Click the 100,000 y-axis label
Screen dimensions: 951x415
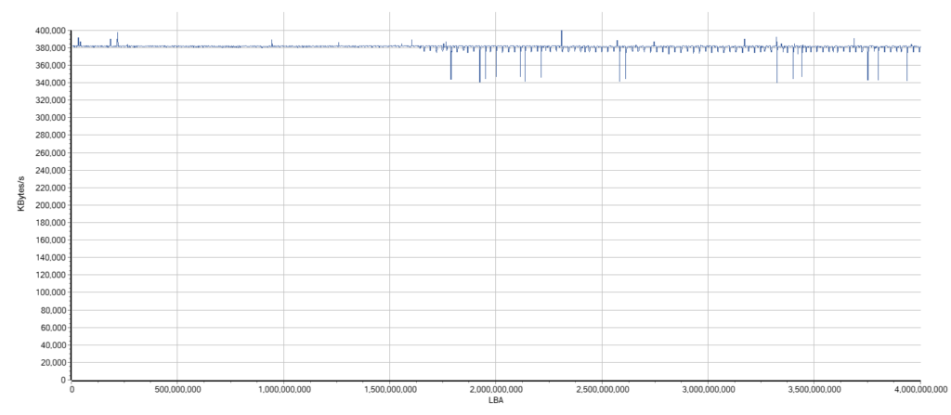point(52,293)
